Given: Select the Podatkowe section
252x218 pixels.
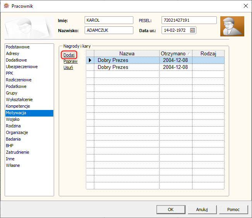Looking at the screenshot, I should pos(29,86).
